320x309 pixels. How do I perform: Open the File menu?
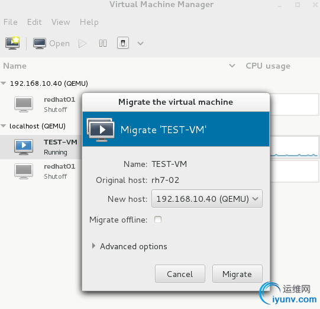point(11,22)
